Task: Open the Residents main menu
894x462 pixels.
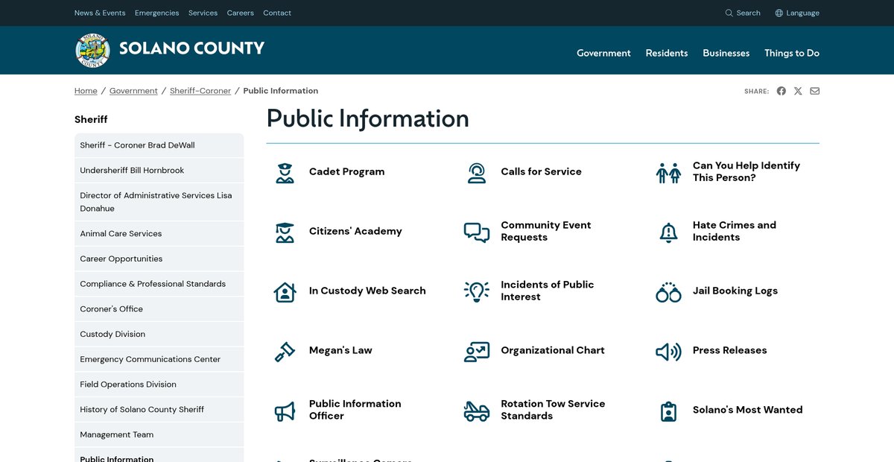Action: click(x=667, y=53)
